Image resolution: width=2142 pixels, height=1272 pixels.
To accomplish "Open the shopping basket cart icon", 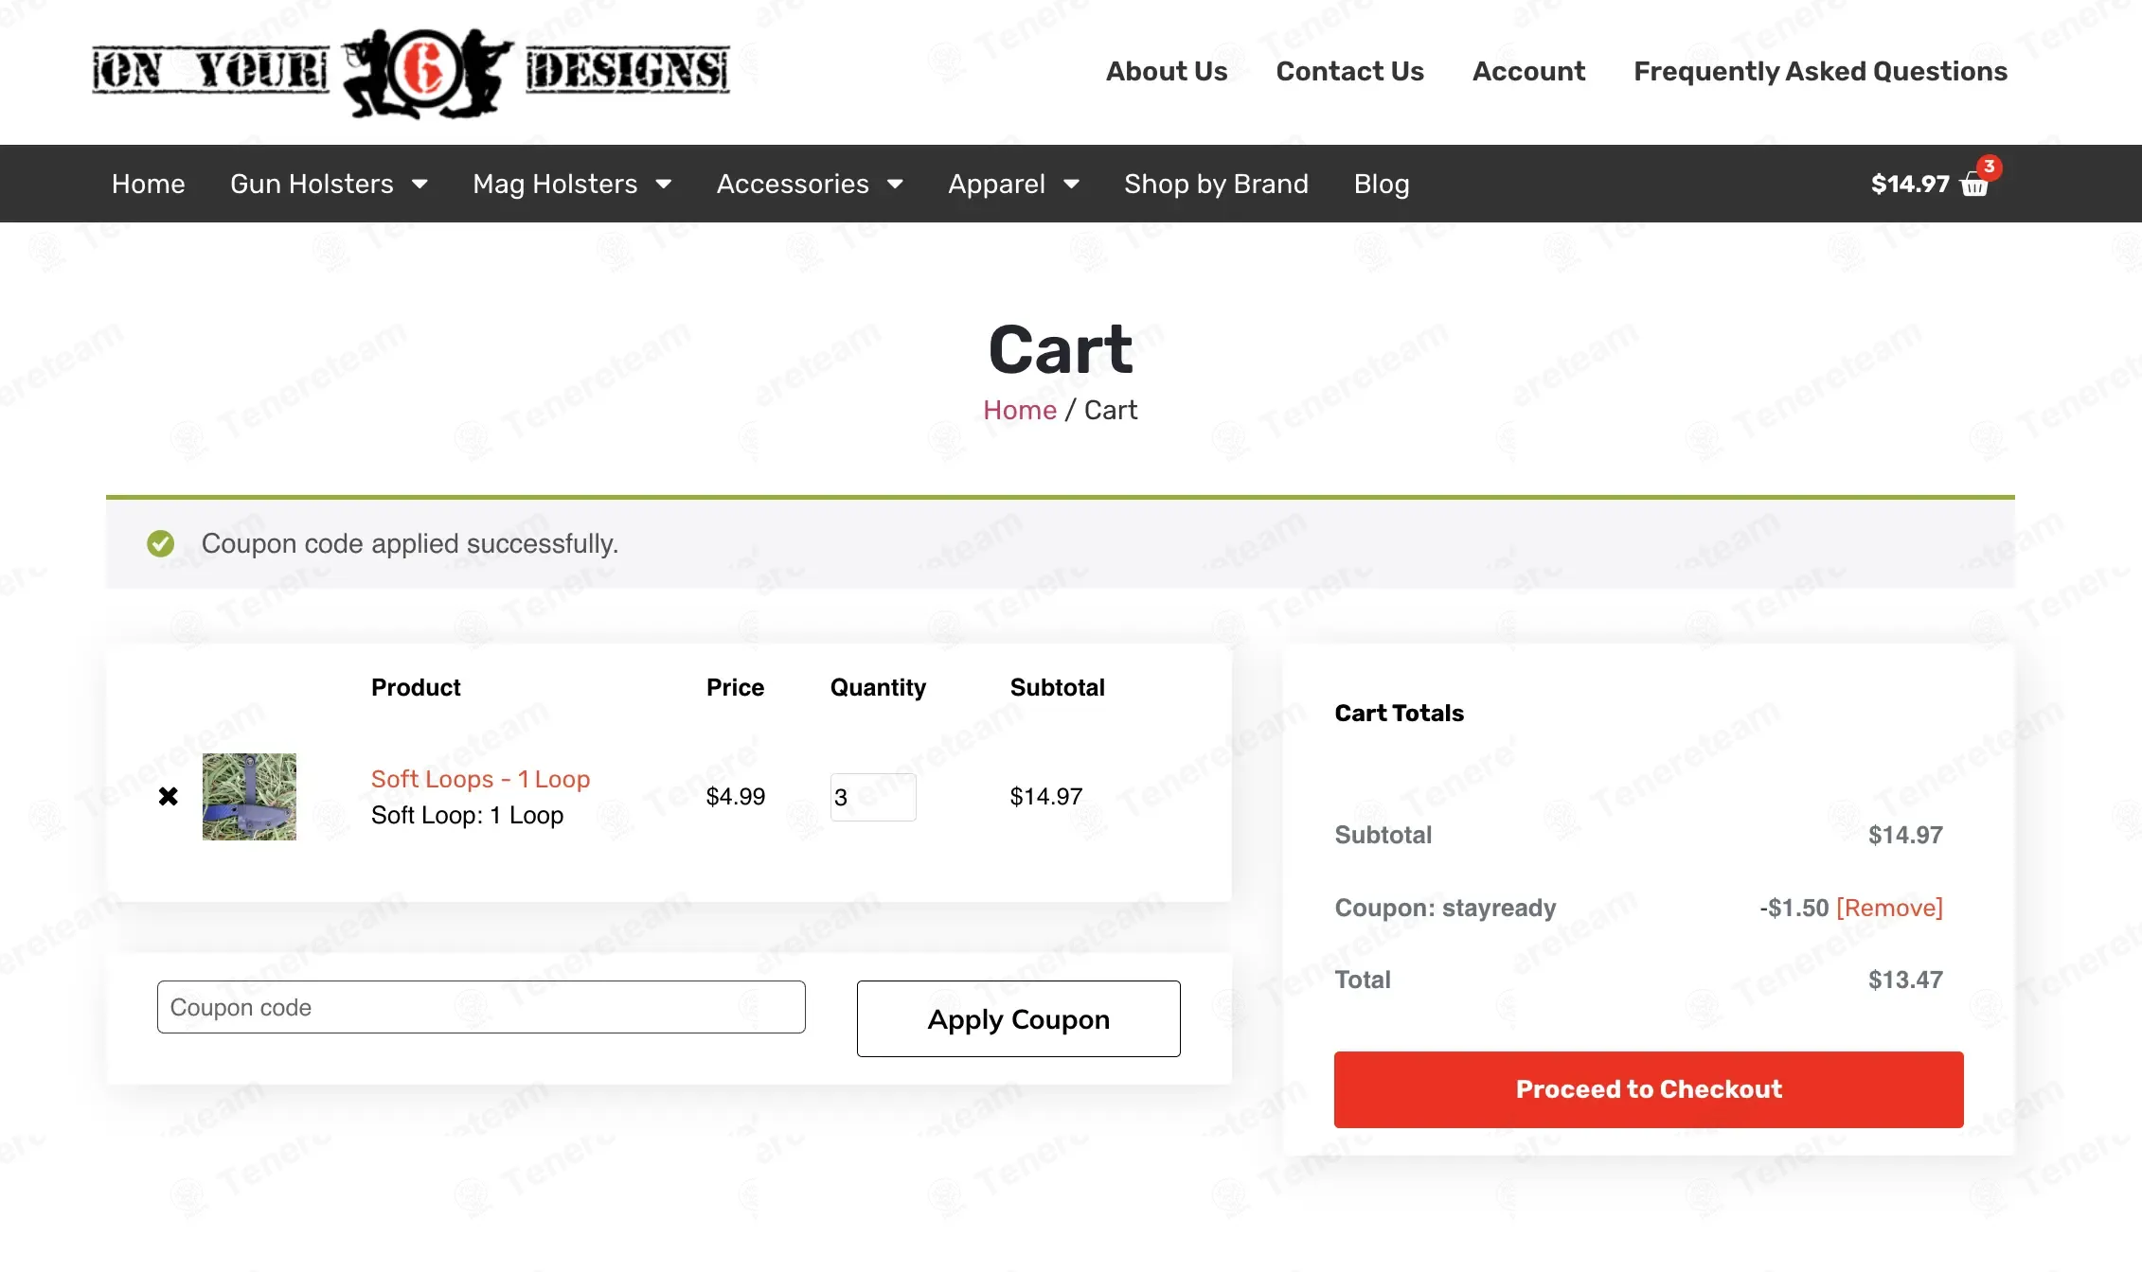I will (x=1974, y=184).
